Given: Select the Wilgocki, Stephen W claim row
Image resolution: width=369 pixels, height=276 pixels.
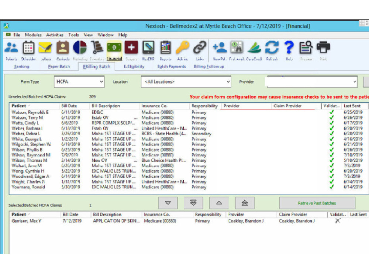Looking at the screenshot, I should 188,144.
